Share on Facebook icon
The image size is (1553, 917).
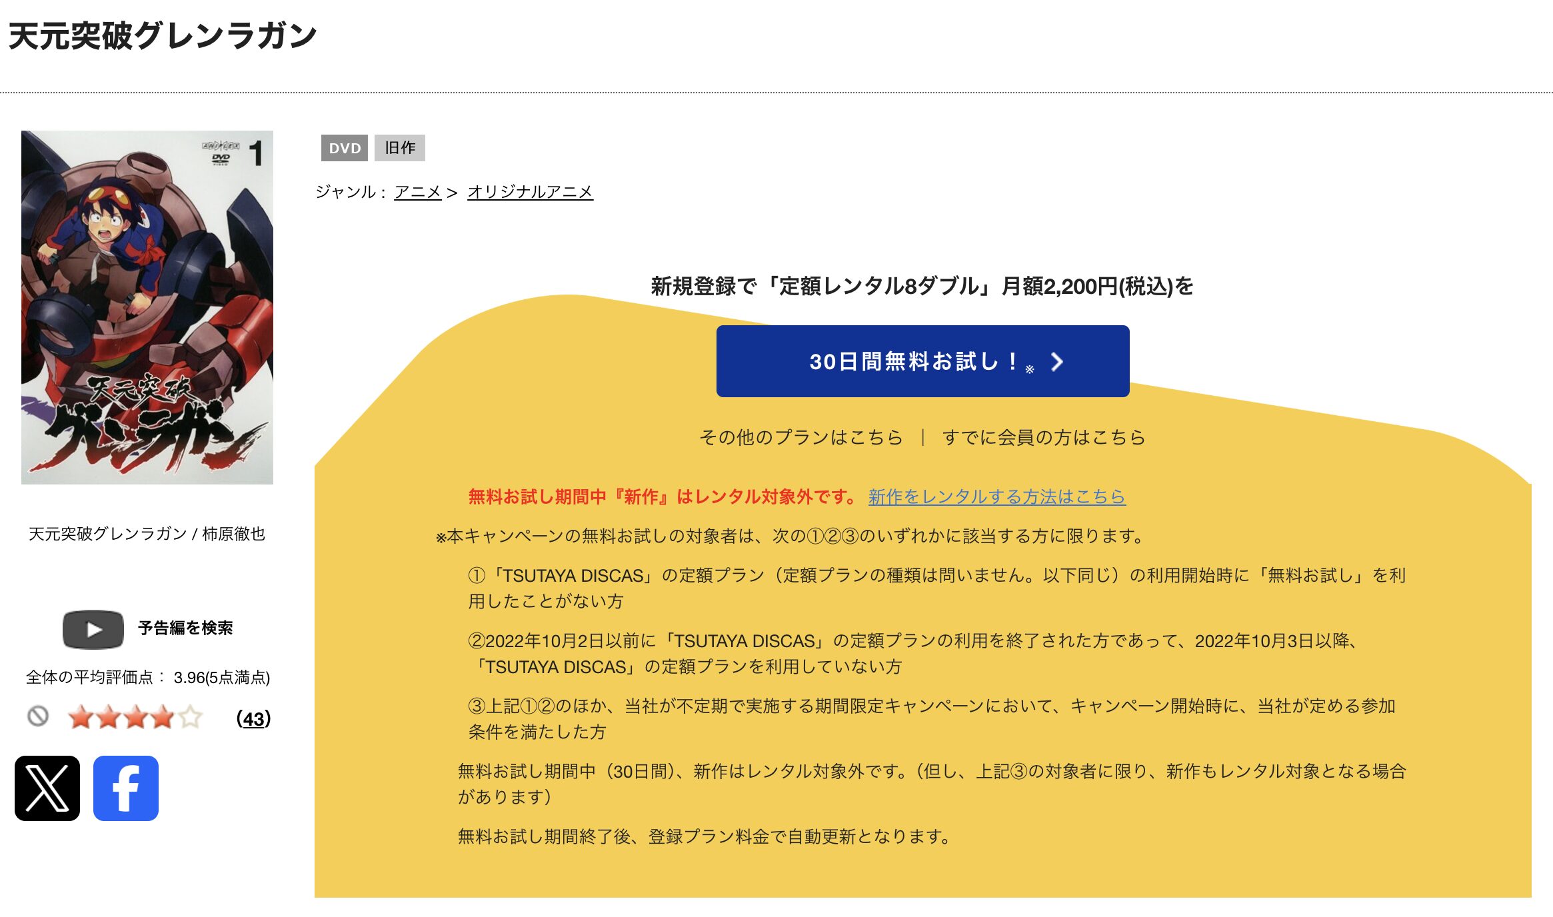(x=126, y=788)
